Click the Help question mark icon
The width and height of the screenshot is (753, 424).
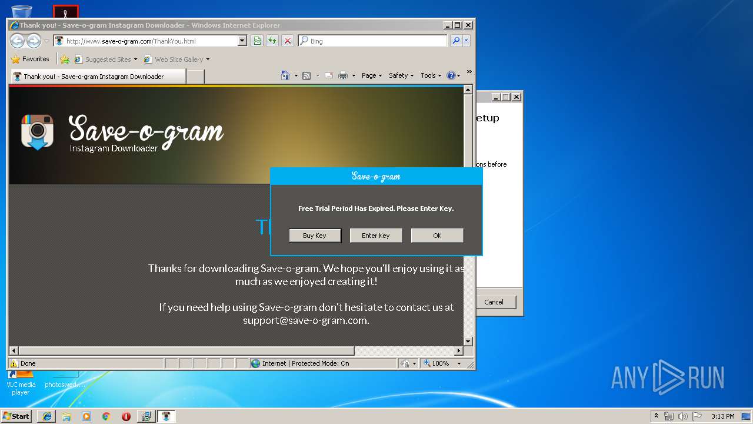(x=451, y=75)
